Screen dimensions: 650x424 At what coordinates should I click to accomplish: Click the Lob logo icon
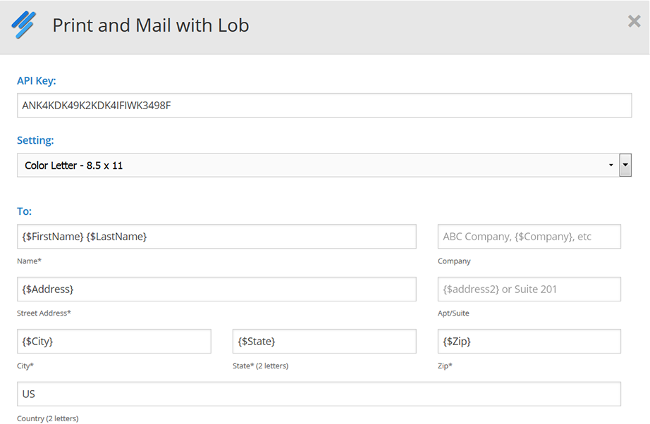pos(24,25)
